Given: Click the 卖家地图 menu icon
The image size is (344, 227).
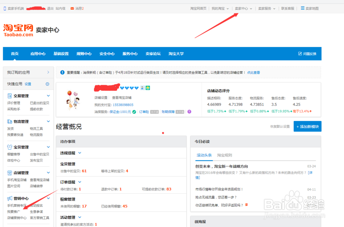Looking at the screenshot, I should (302, 8).
